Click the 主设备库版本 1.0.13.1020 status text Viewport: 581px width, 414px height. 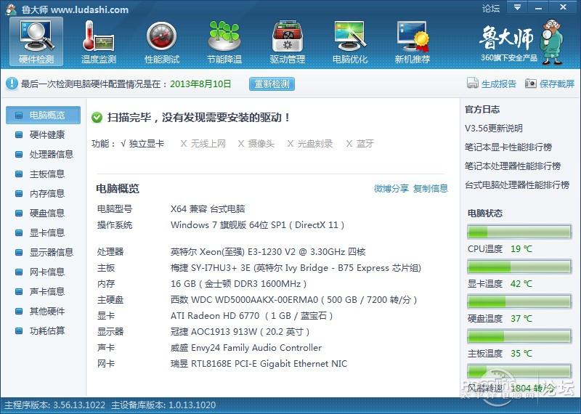(163, 405)
